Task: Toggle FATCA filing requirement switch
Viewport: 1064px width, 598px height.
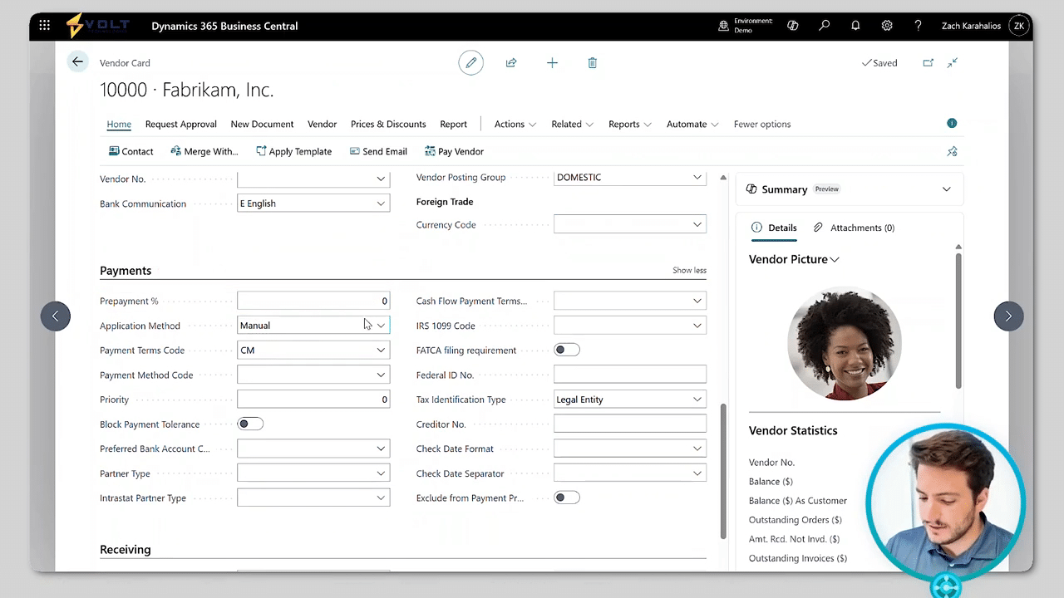Action: (x=567, y=350)
